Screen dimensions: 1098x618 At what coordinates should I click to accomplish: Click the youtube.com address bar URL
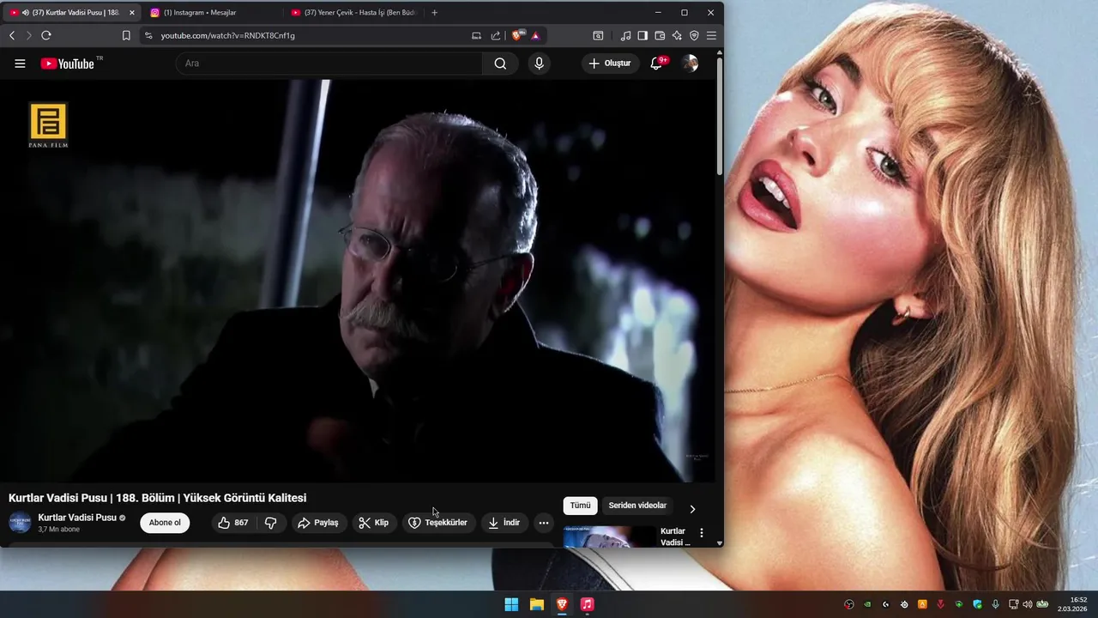click(228, 35)
